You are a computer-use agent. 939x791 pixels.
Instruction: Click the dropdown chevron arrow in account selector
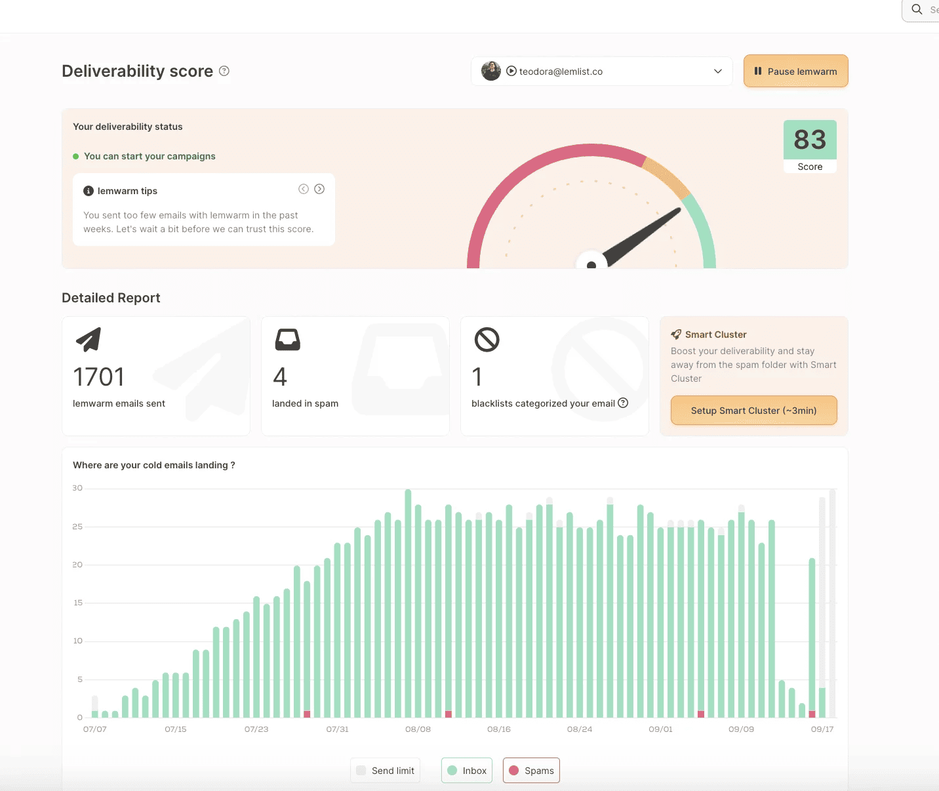click(x=718, y=71)
